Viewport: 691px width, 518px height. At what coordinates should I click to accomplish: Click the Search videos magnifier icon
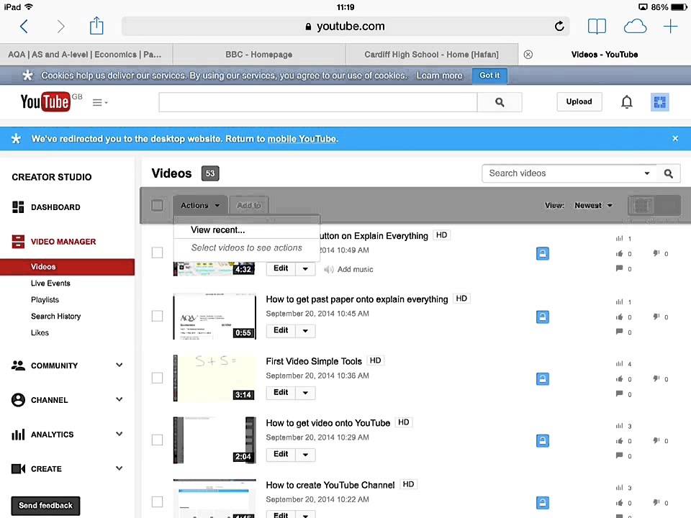tap(668, 173)
